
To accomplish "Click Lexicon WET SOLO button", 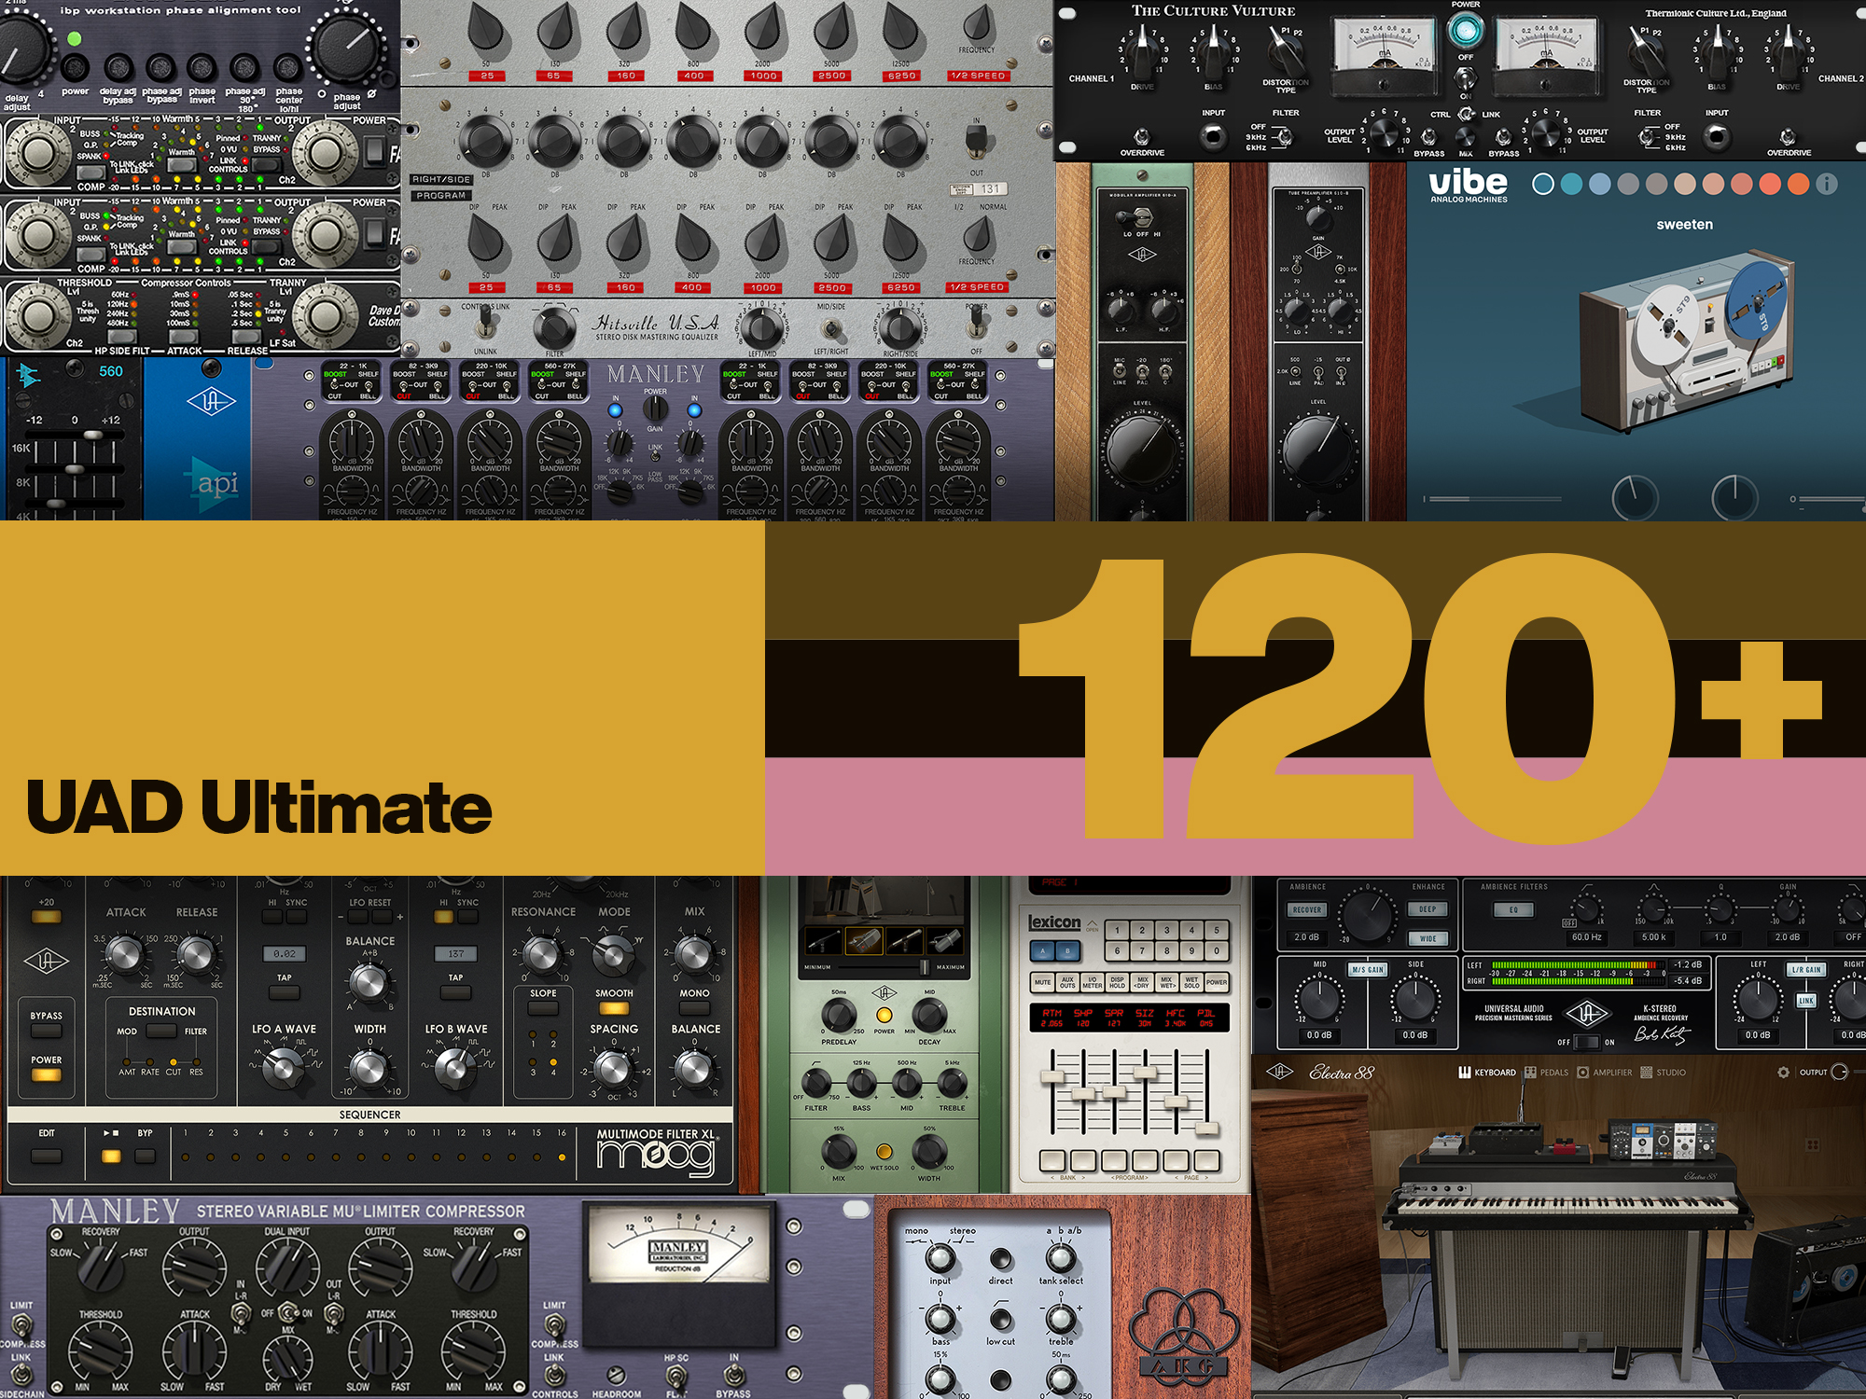I will (1191, 982).
